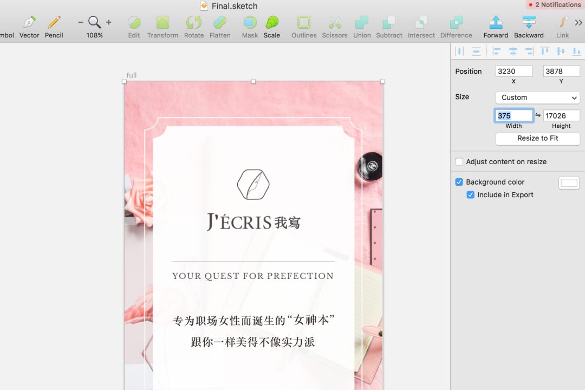Click the Edit tool in toolbar

click(x=134, y=27)
